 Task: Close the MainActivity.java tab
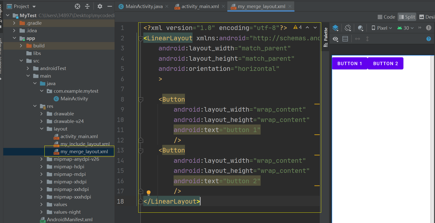coord(167,6)
